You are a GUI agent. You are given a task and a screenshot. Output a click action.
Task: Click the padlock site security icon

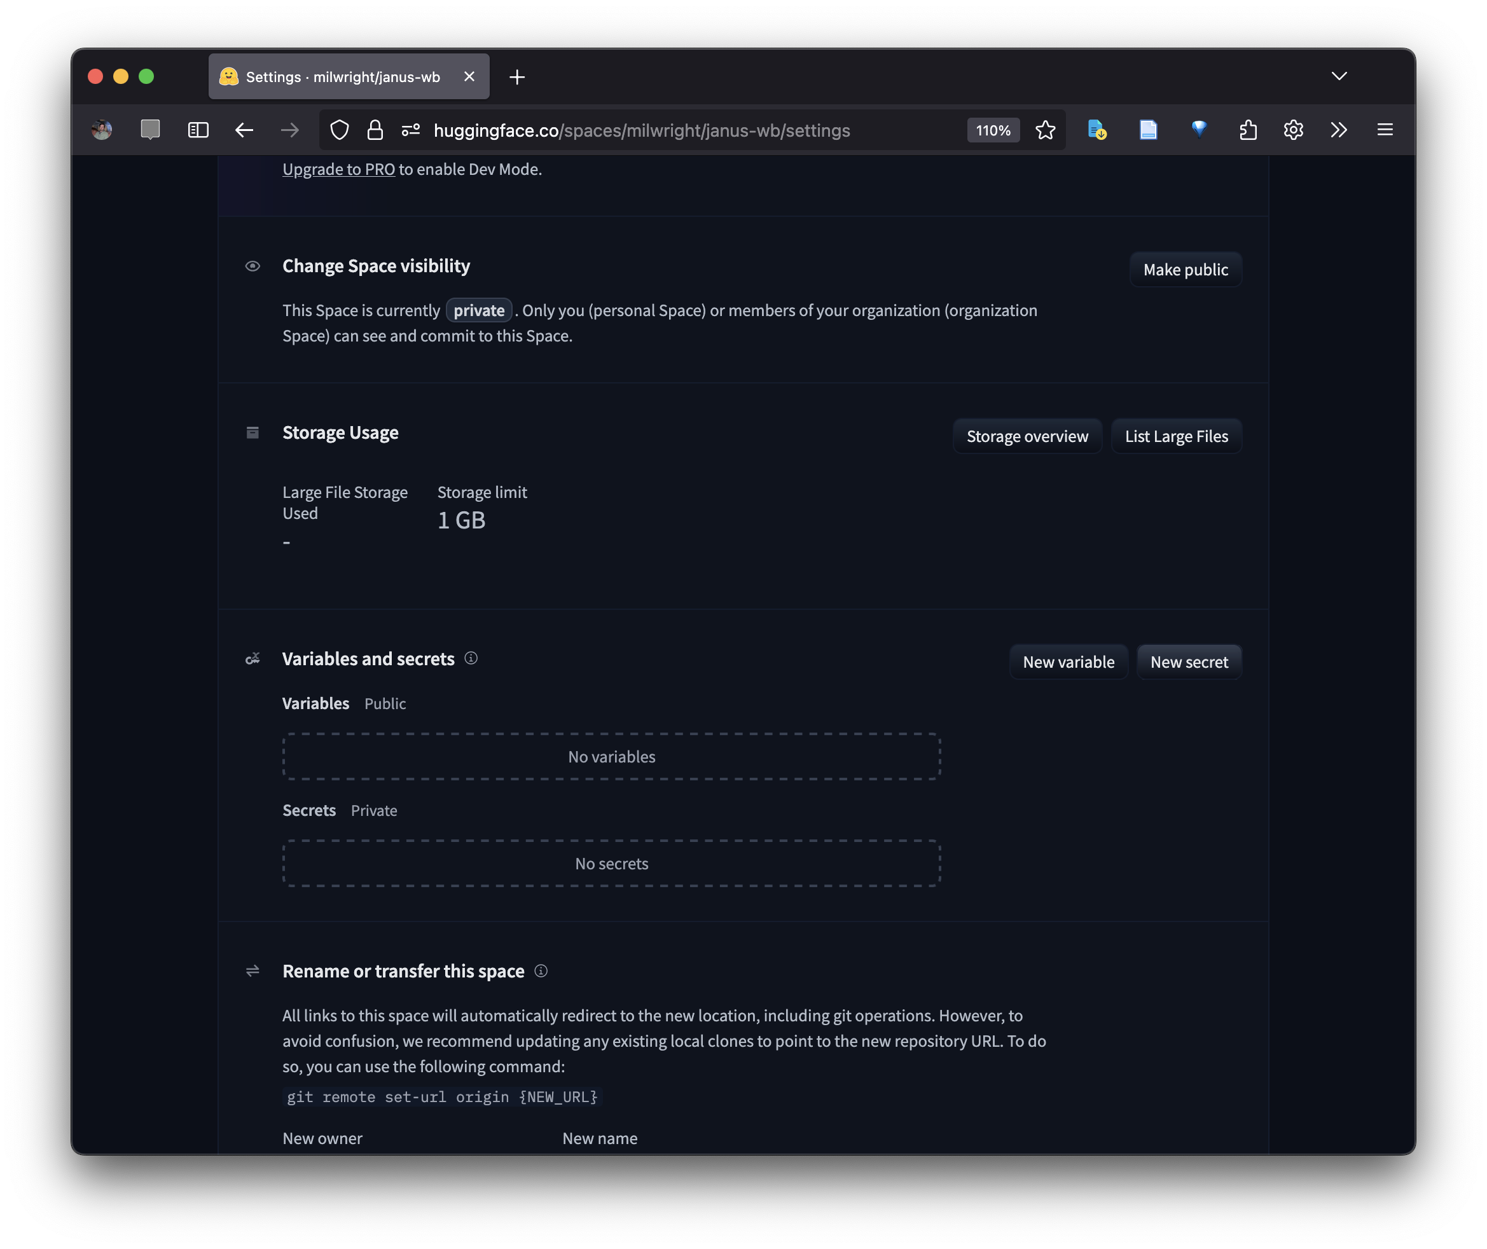pos(375,130)
